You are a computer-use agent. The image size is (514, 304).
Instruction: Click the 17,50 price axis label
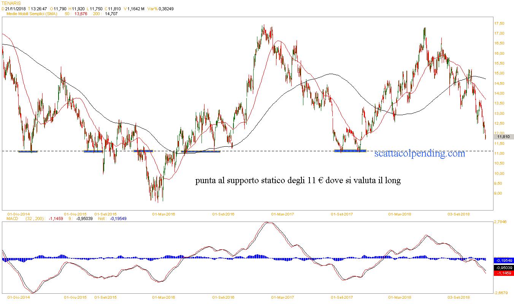[x=499, y=24]
